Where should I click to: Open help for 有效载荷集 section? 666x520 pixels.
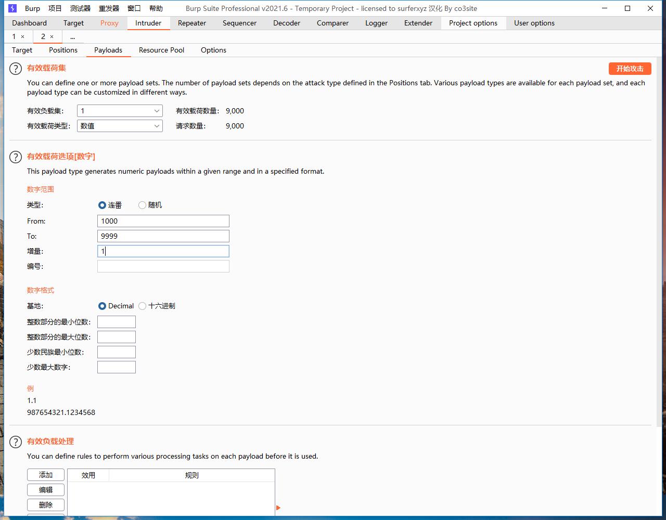[x=16, y=69]
